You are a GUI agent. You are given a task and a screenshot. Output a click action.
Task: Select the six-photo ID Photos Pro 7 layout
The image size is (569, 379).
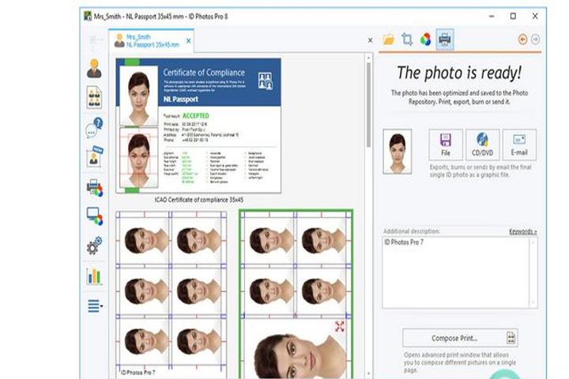[x=171, y=294]
